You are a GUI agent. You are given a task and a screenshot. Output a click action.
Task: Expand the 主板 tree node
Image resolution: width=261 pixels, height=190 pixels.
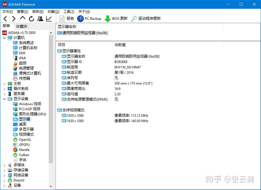click(4, 83)
